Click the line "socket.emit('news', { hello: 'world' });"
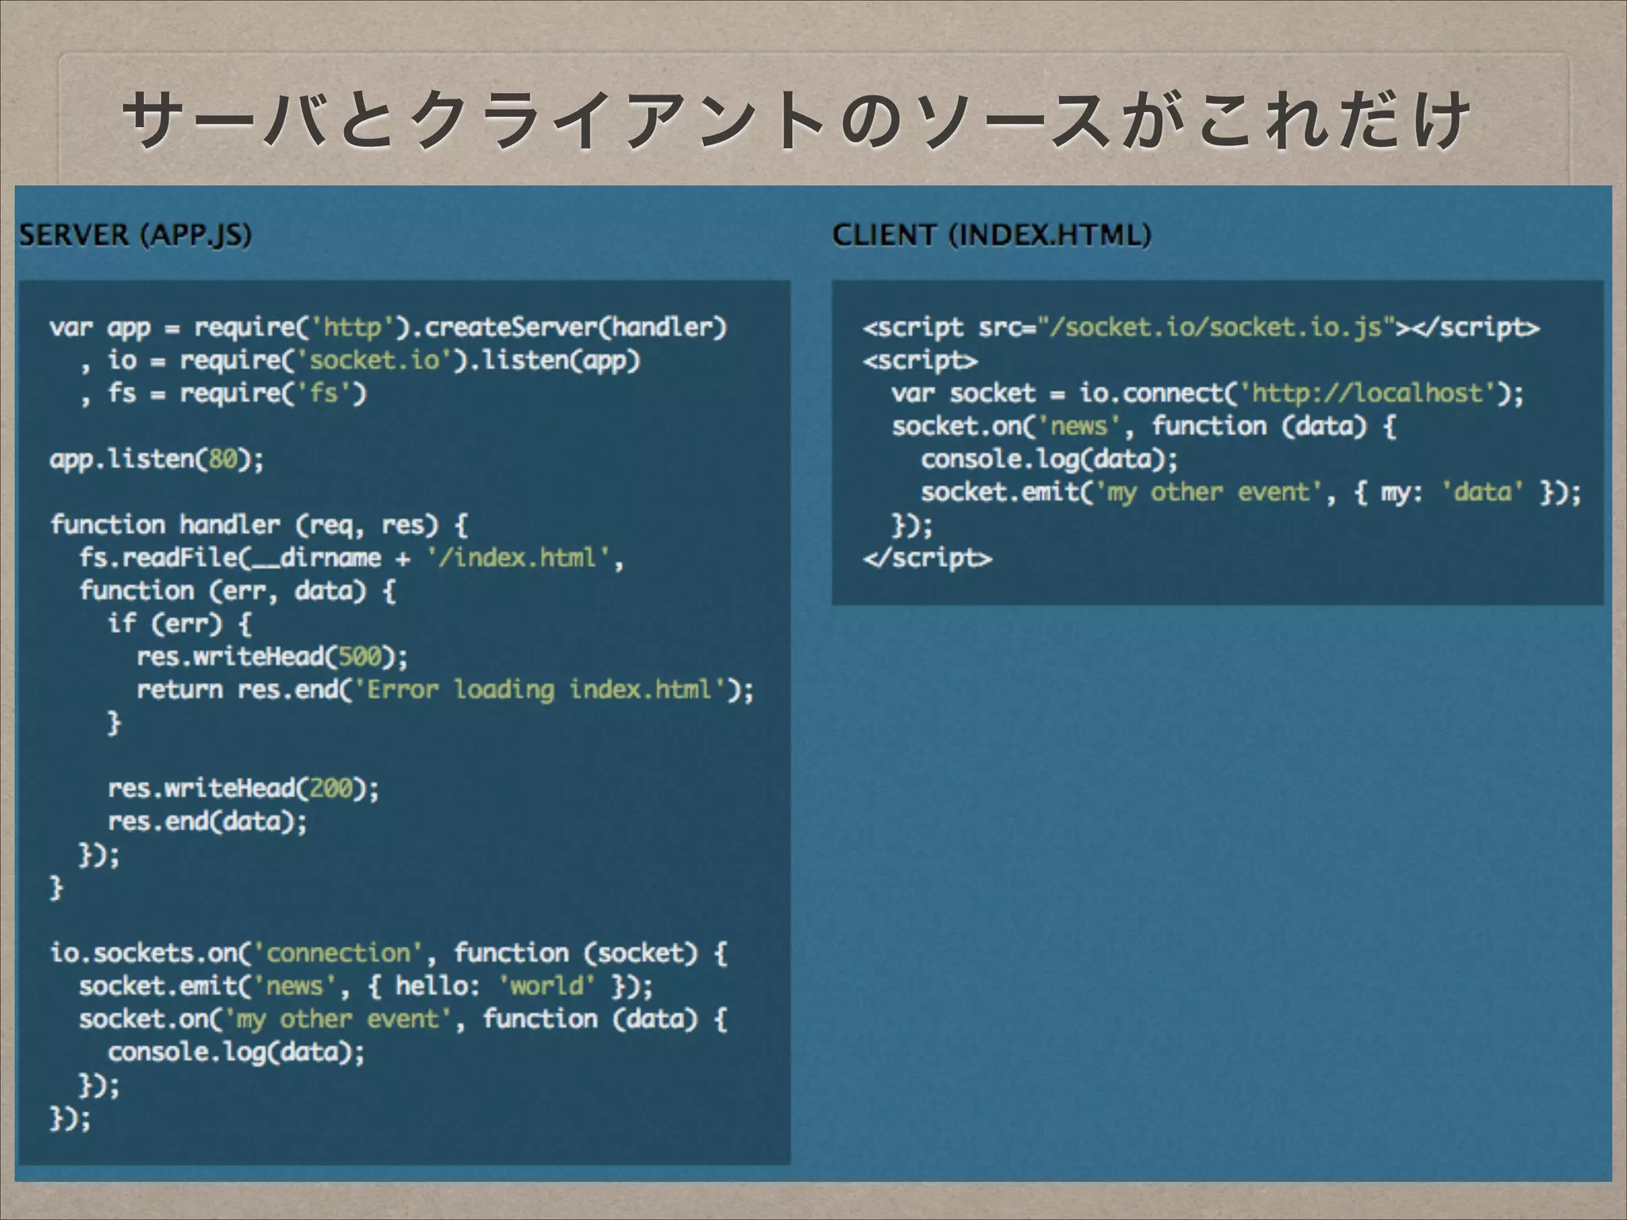The height and width of the screenshot is (1220, 1627). coord(365,986)
